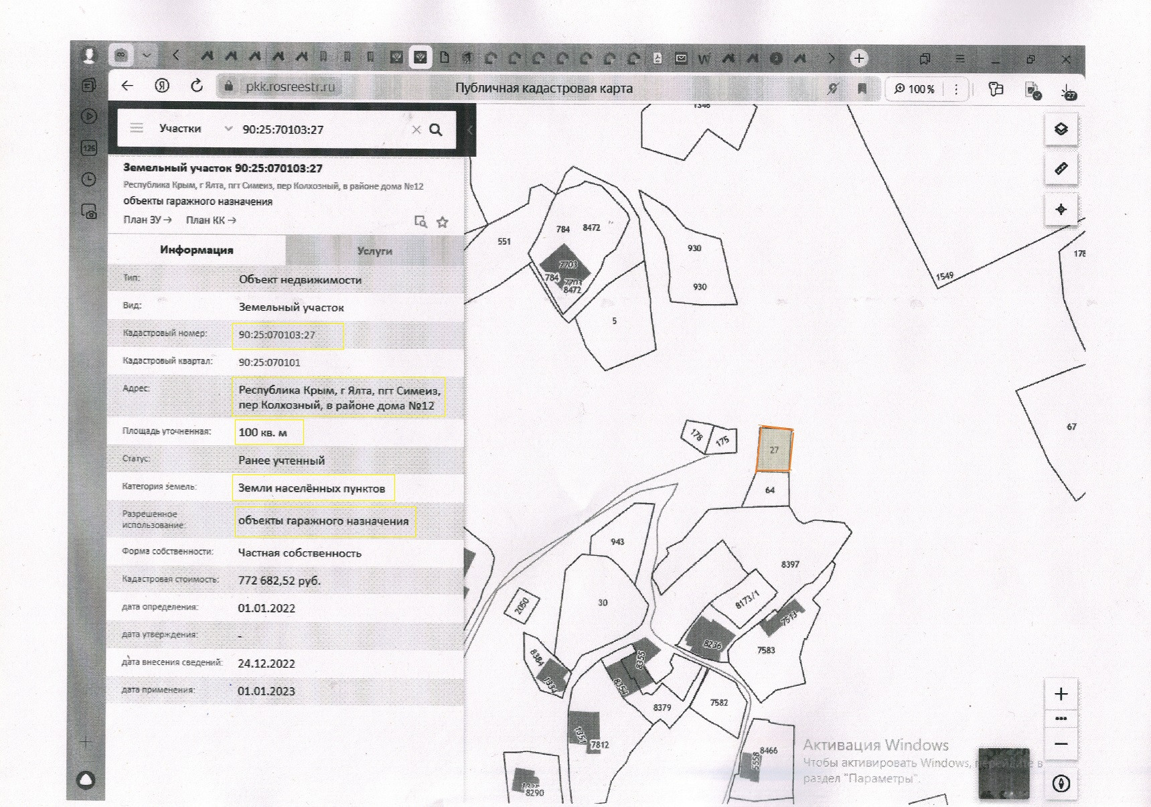The height and width of the screenshot is (807, 1151).
Task: Open the browser profile avatar
Action: [88, 55]
